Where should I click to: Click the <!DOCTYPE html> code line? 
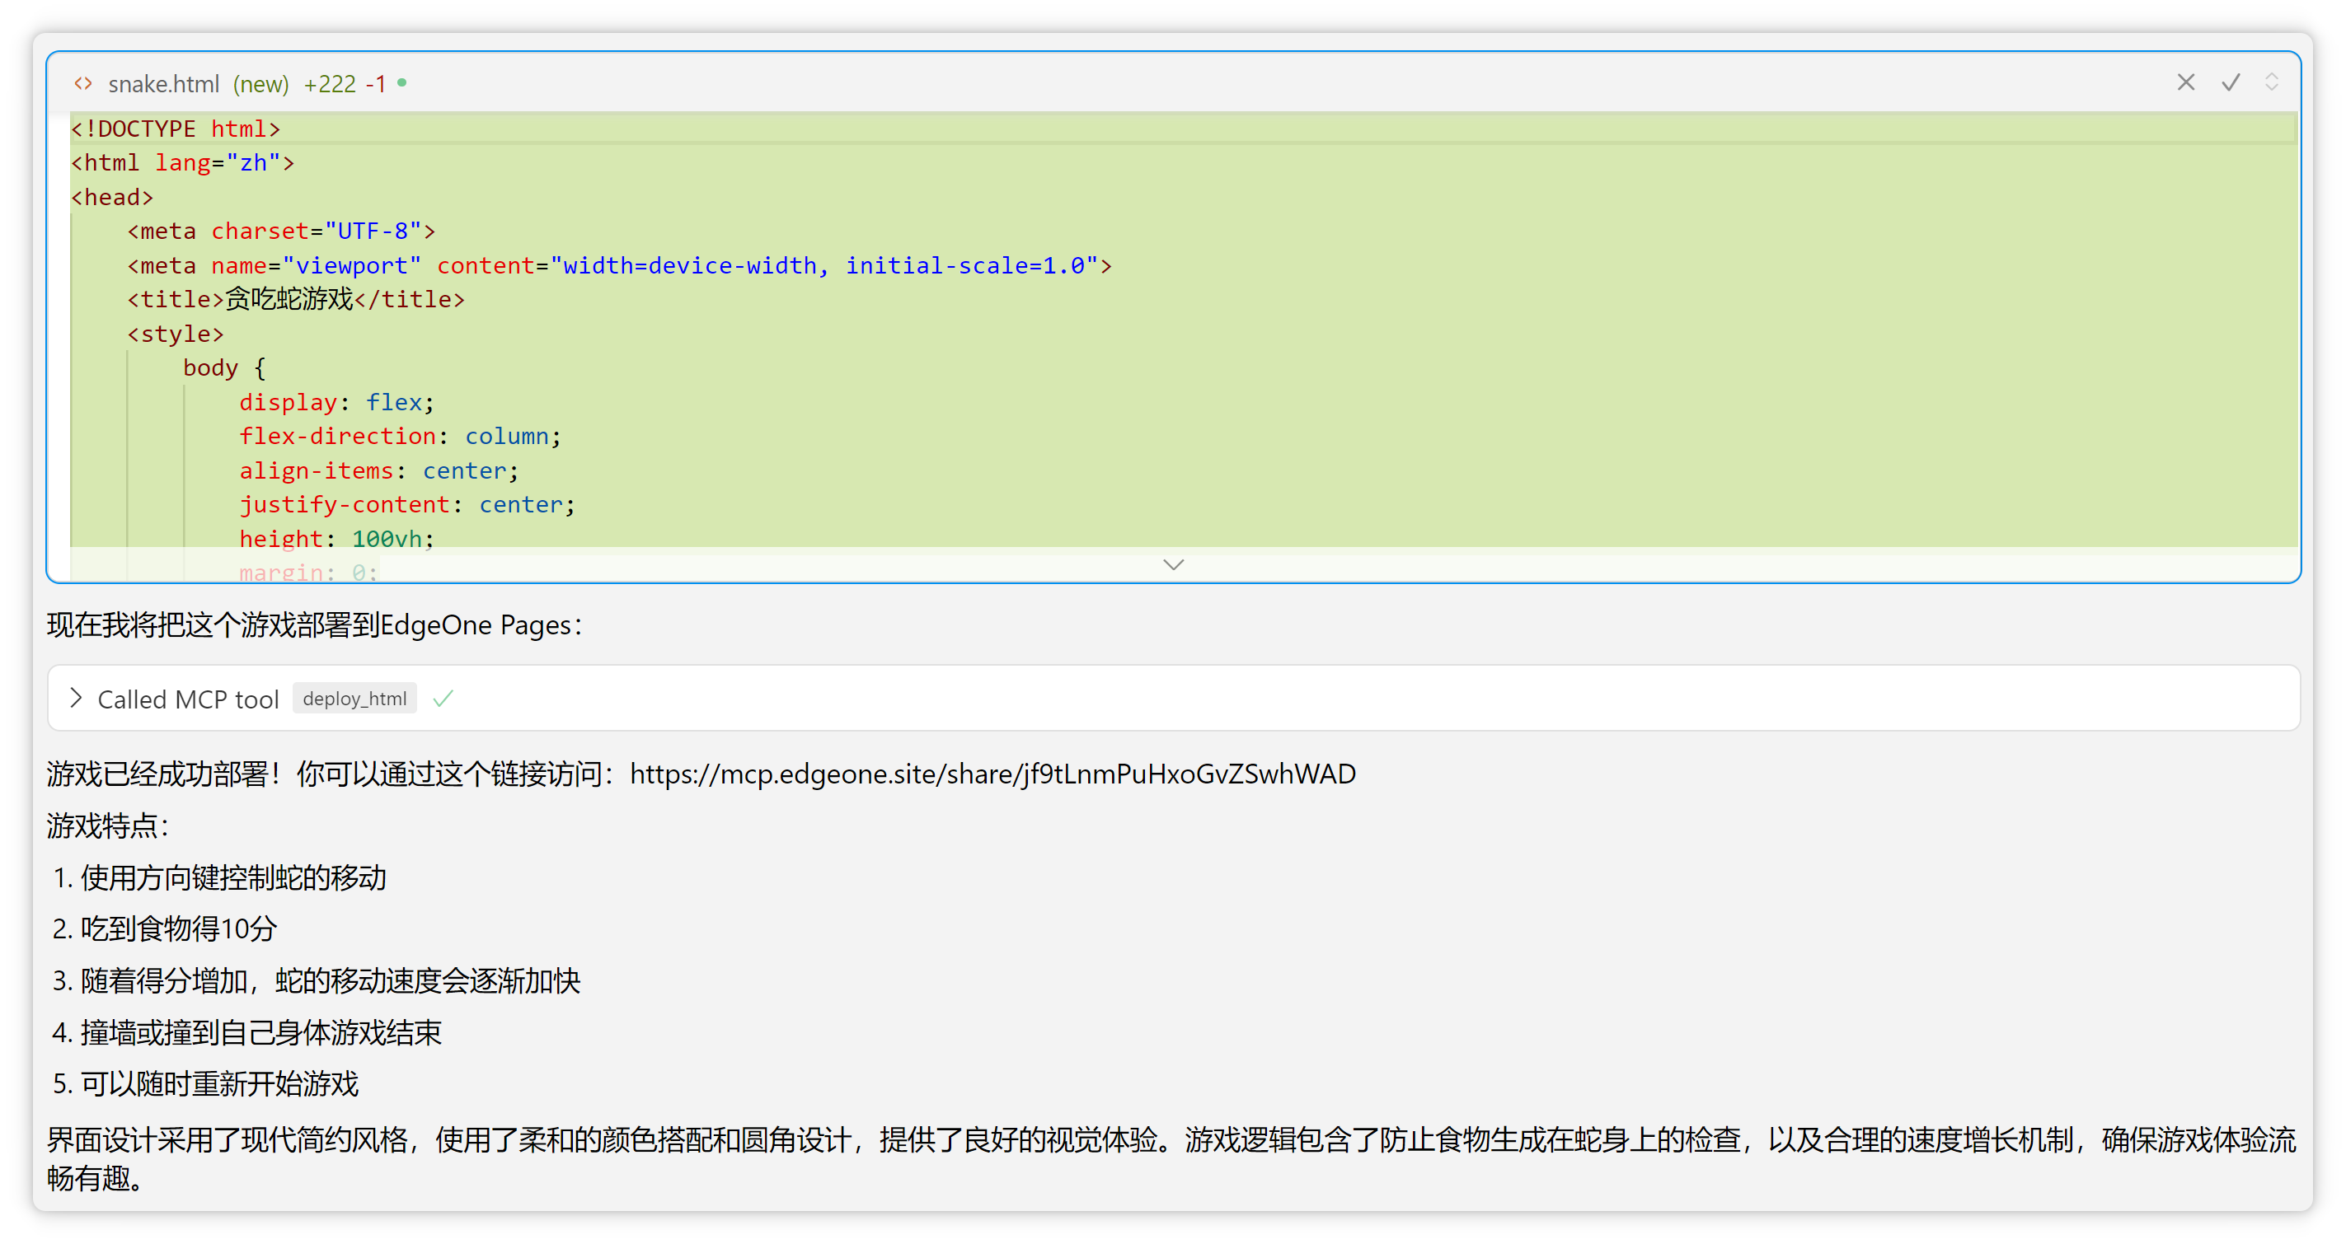click(x=176, y=129)
